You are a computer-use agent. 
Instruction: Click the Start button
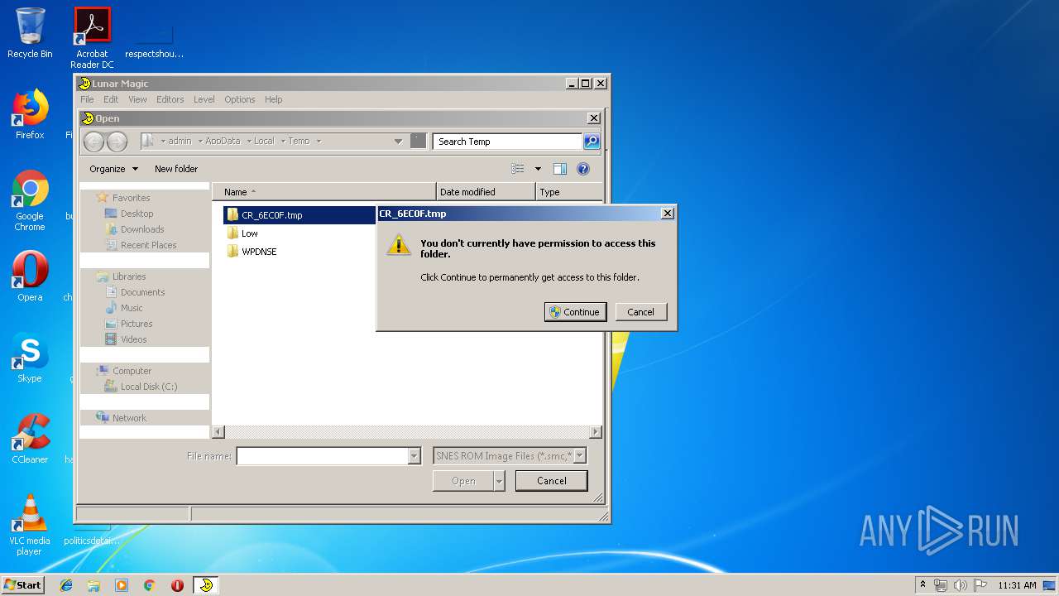tap(22, 584)
